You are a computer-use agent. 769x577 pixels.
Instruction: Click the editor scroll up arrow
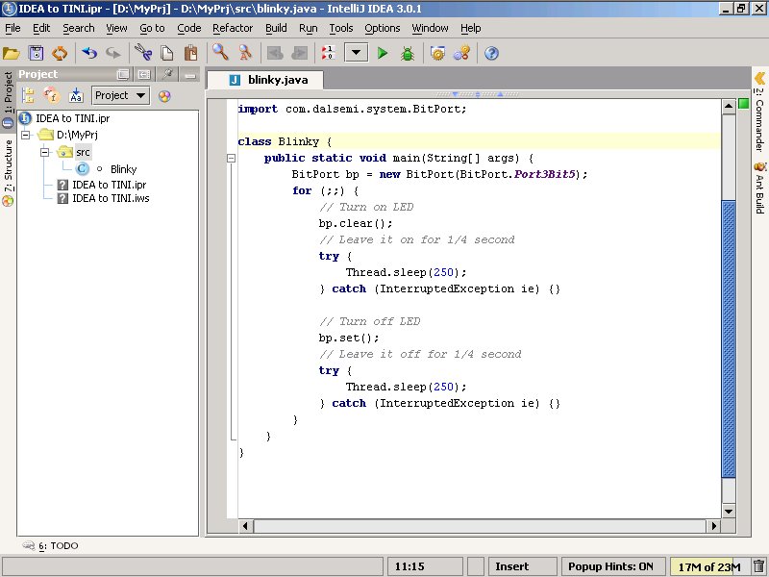[x=729, y=106]
